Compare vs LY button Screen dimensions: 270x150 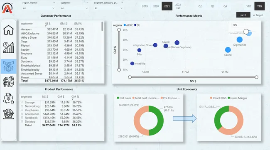243,15
